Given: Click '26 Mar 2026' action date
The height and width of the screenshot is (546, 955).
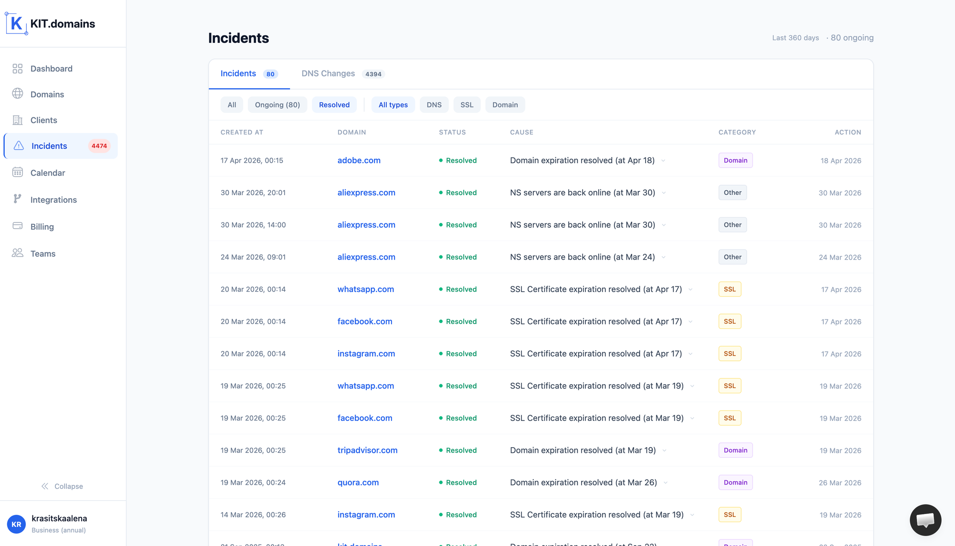Looking at the screenshot, I should [x=840, y=483].
